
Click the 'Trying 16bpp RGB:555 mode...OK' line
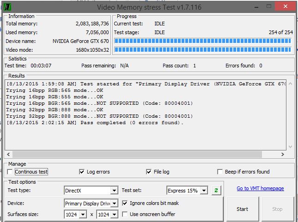[x=55, y=97]
